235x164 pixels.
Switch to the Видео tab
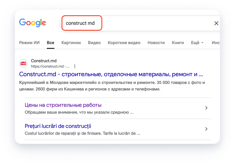94,43
